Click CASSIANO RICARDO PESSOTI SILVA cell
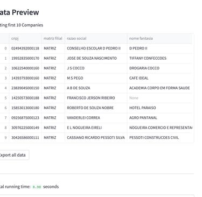The height and width of the screenshot is (197, 202). click(96, 138)
